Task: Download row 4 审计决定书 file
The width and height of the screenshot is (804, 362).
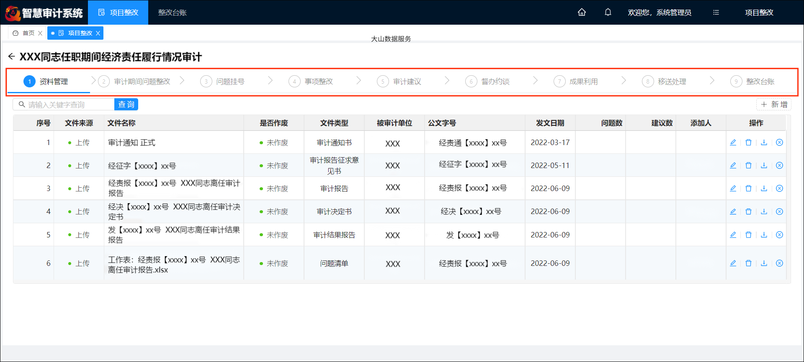Action: [x=764, y=212]
